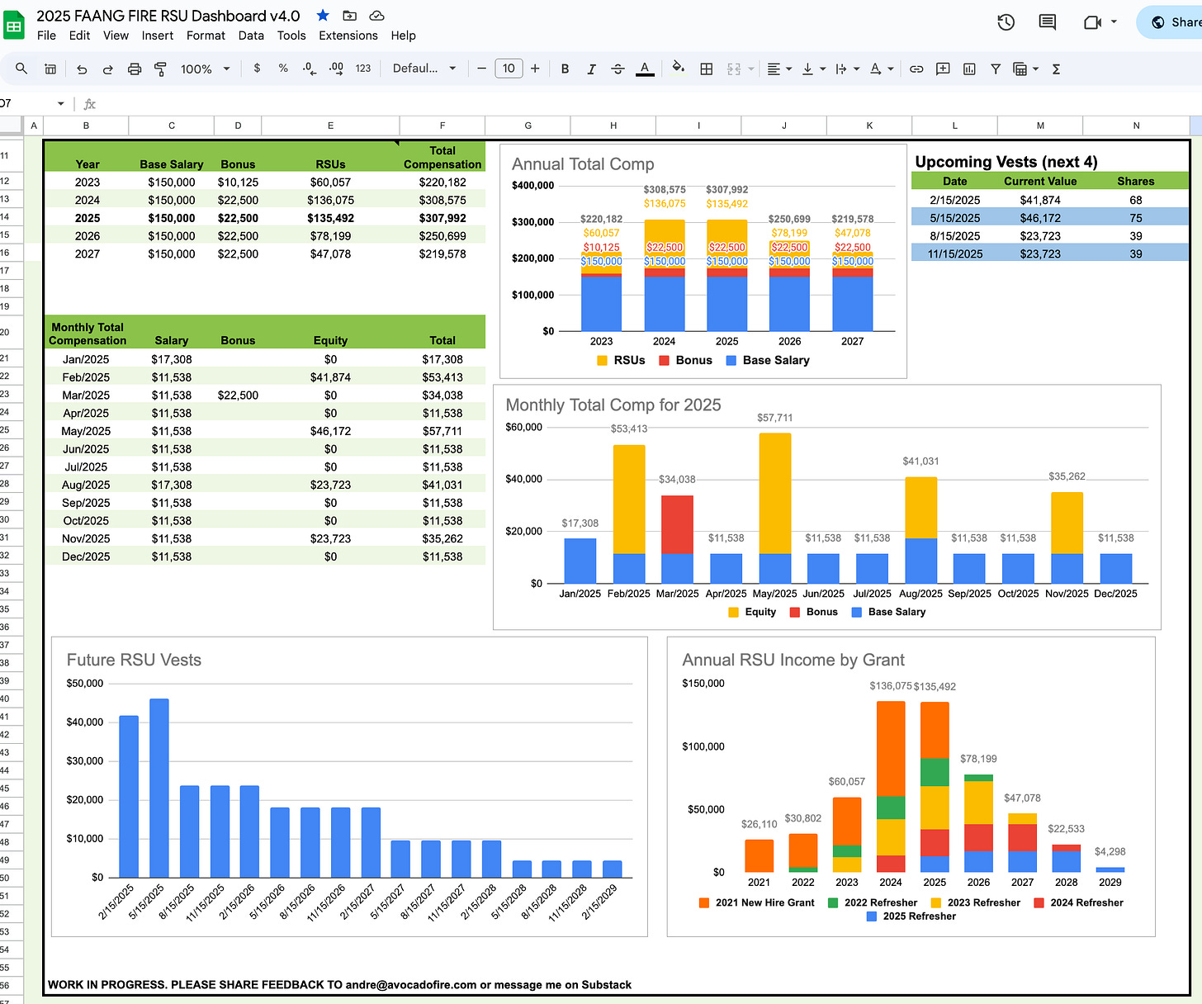
Task: Open the Extensions menu
Action: point(348,36)
